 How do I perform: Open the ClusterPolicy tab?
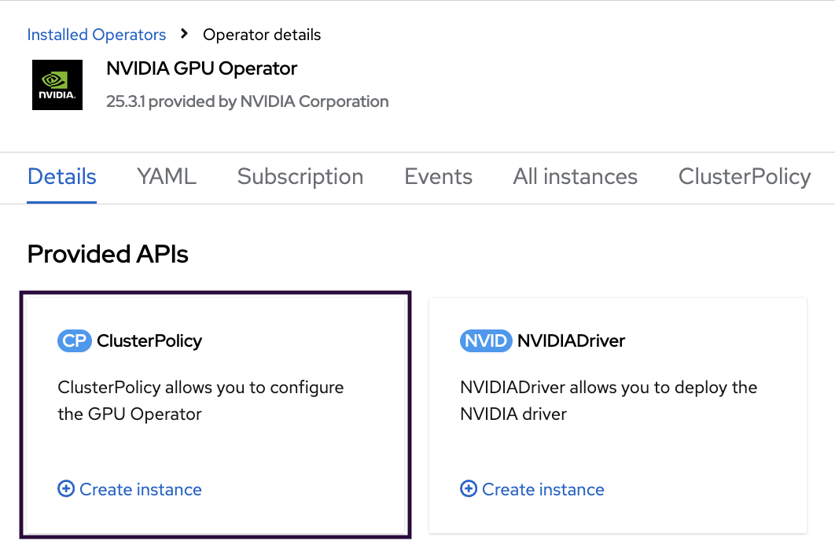[x=744, y=177]
